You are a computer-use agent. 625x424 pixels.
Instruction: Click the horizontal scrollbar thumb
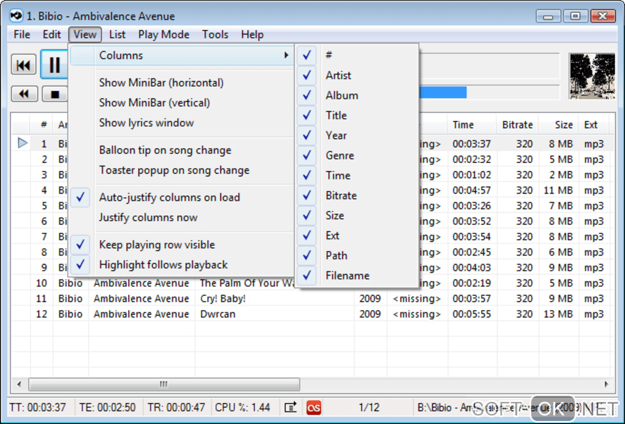click(x=164, y=384)
